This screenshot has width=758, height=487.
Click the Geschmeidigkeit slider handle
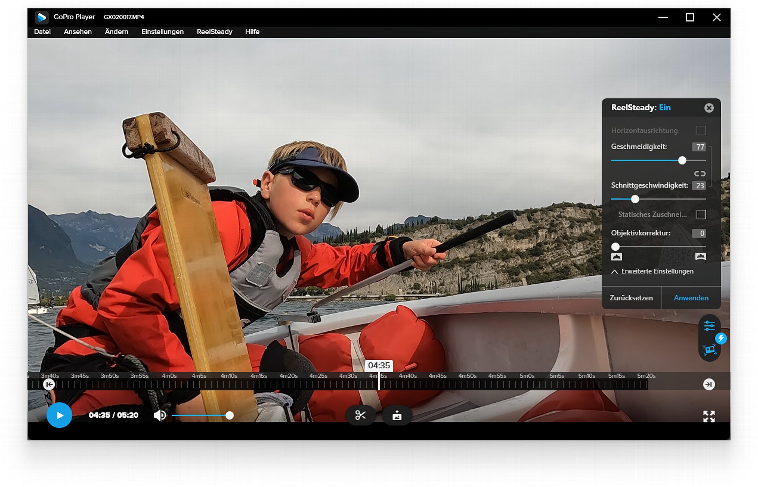pyautogui.click(x=682, y=160)
